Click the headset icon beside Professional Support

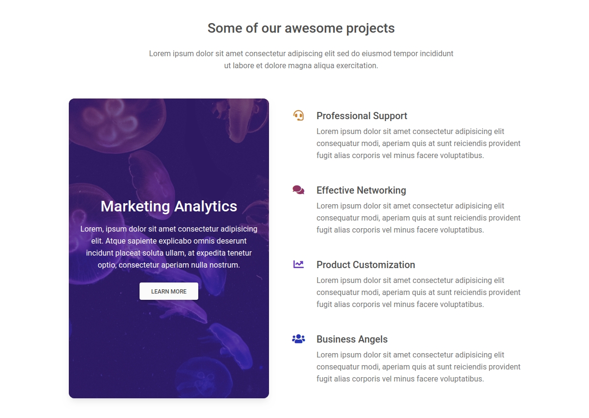coord(298,115)
